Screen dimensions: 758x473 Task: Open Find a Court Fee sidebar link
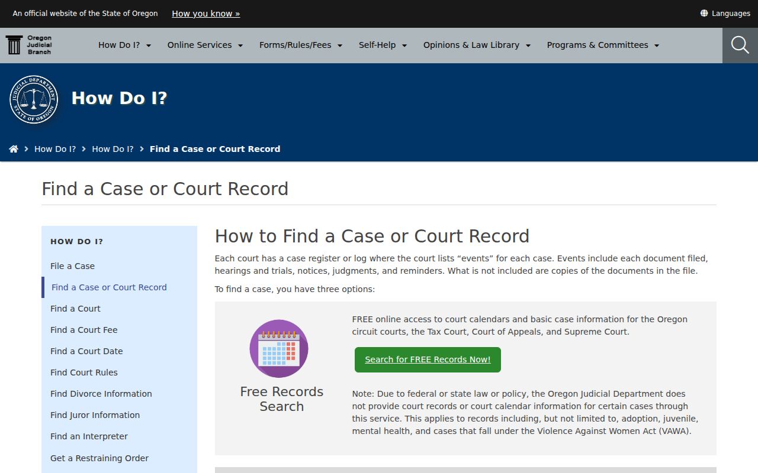(x=84, y=330)
